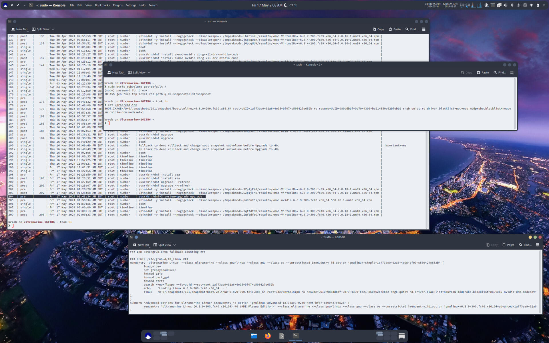The height and width of the screenshot is (343, 549).
Task: Open Split View in the Konsole <2> window
Action: 137,73
